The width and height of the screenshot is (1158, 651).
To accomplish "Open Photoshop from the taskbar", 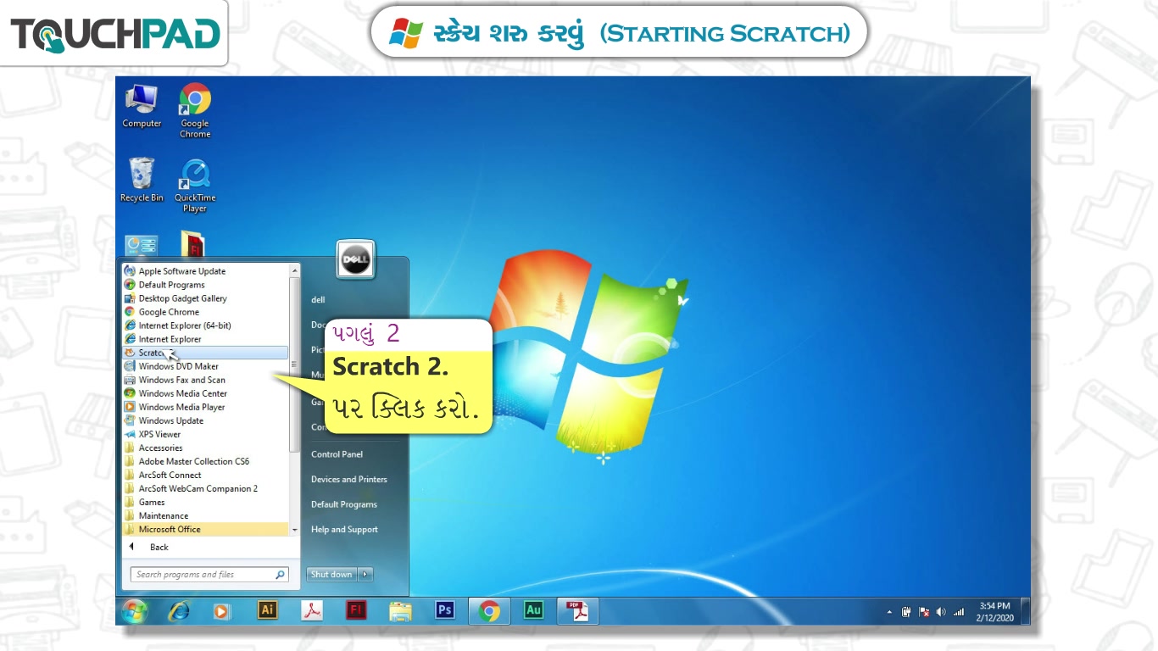I will pyautogui.click(x=445, y=610).
